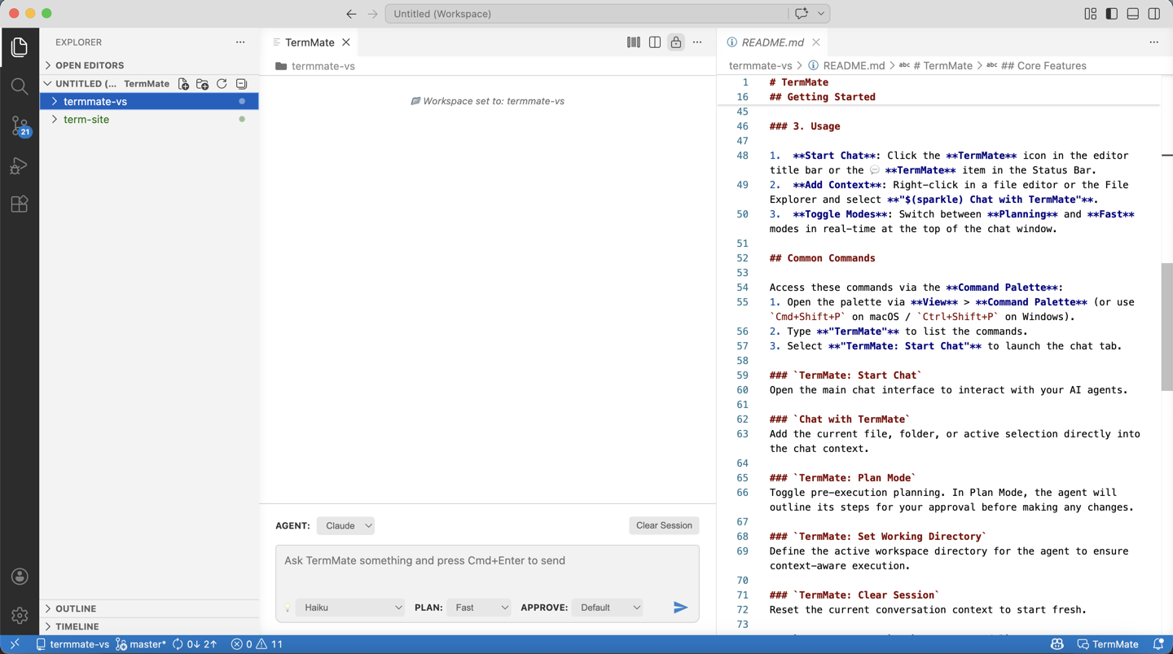The width and height of the screenshot is (1173, 654).
Task: Open errors and warnings in status bar
Action: (x=257, y=644)
